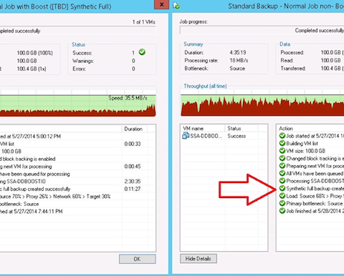Click the '1 of 1 VMs' text

point(144,22)
